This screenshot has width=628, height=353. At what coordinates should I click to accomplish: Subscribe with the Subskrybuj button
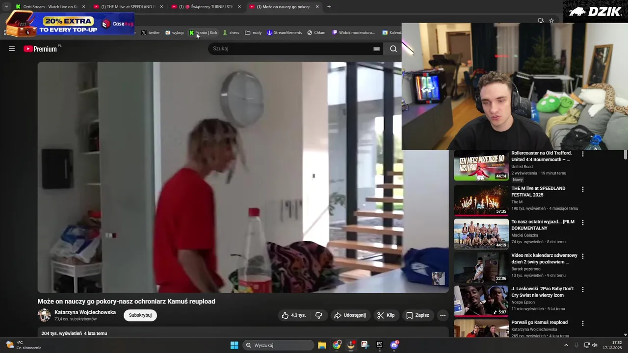[x=140, y=315]
